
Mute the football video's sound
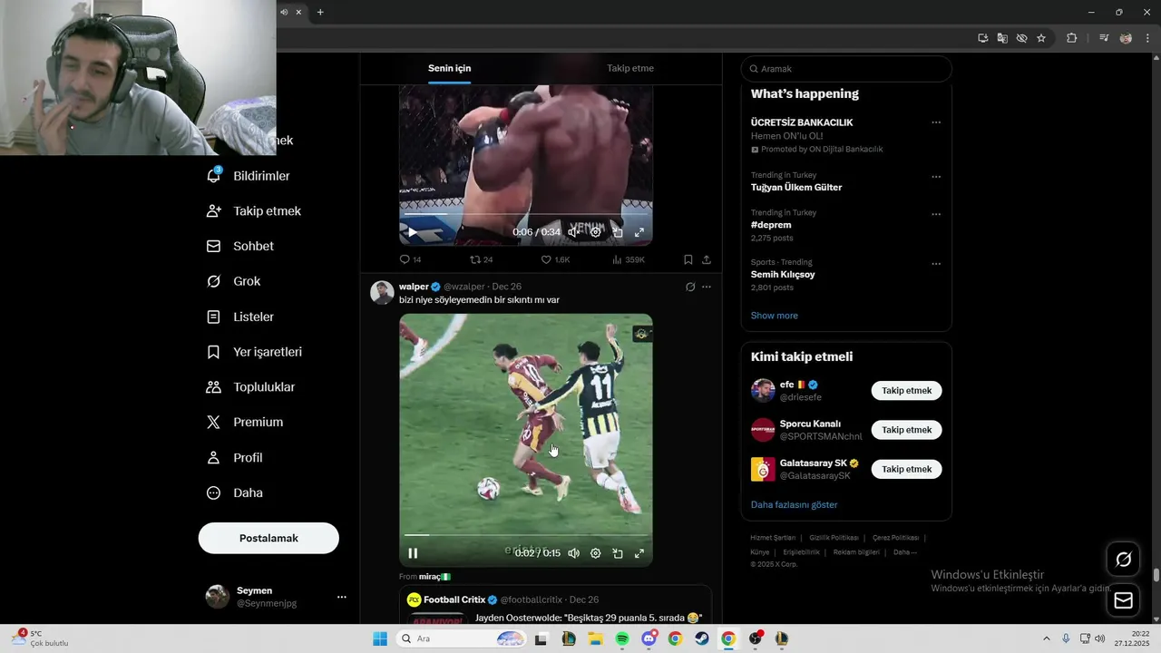pyautogui.click(x=573, y=553)
